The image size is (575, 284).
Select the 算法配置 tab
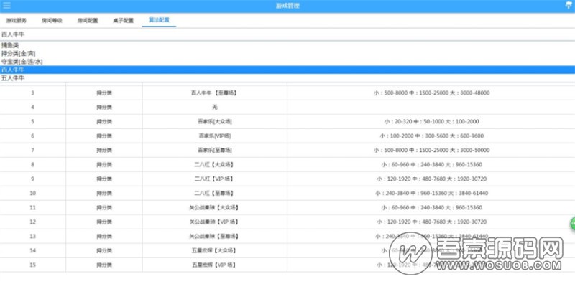click(159, 20)
